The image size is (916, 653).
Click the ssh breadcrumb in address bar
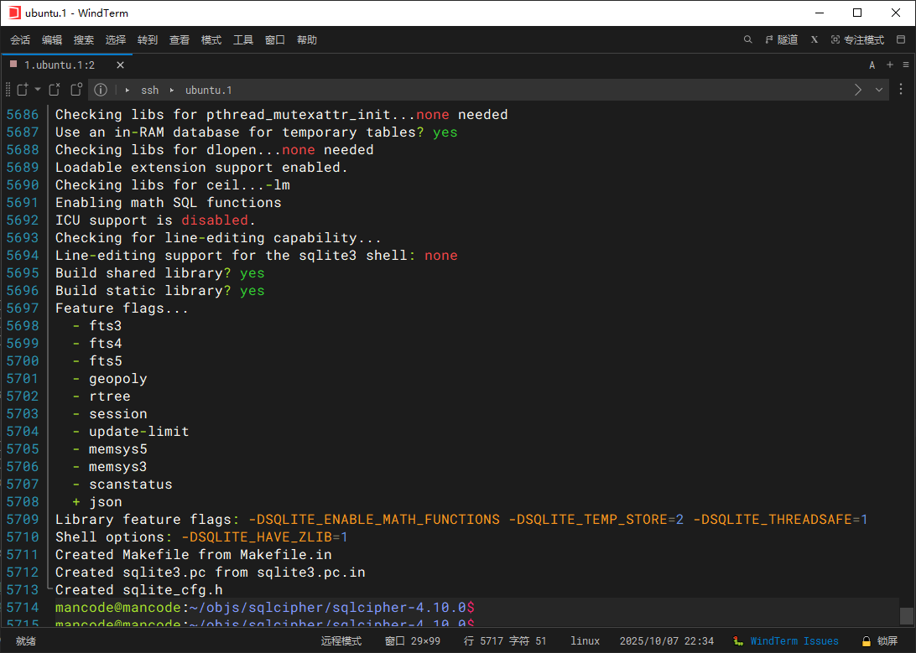(149, 90)
